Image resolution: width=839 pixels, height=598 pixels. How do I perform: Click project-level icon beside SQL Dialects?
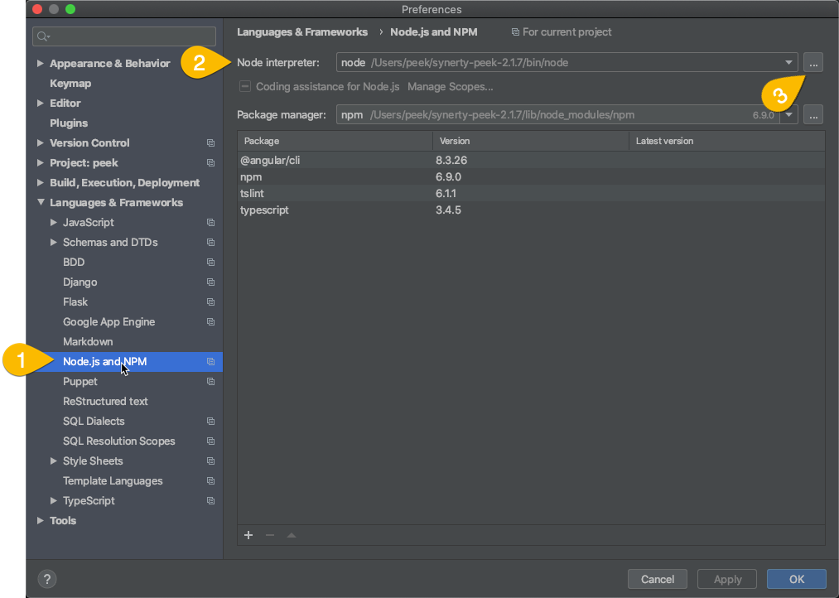coord(211,422)
